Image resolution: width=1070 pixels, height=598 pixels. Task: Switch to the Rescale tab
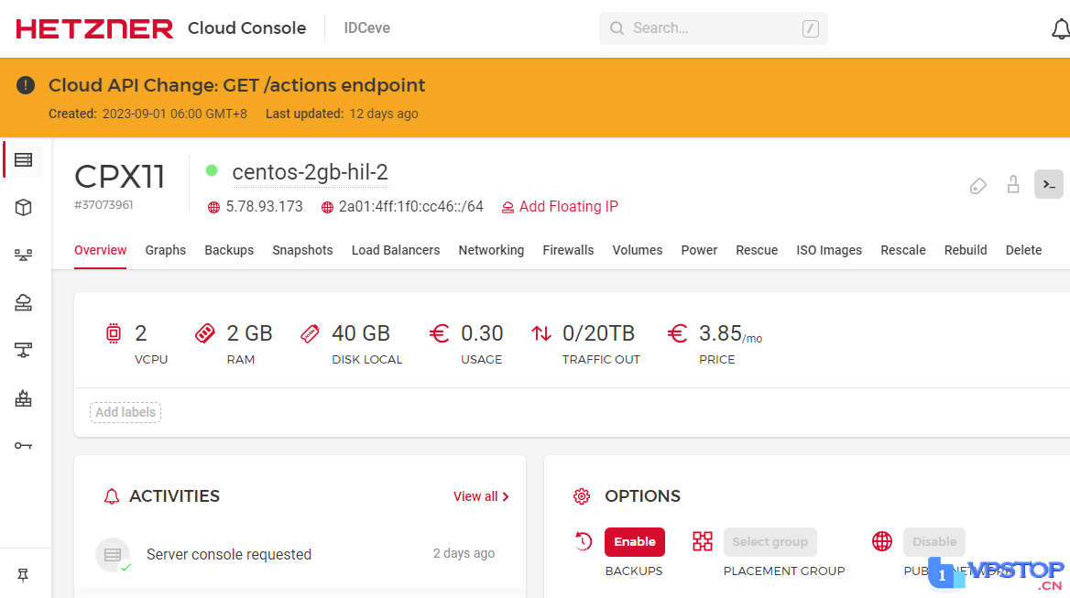pyautogui.click(x=903, y=250)
